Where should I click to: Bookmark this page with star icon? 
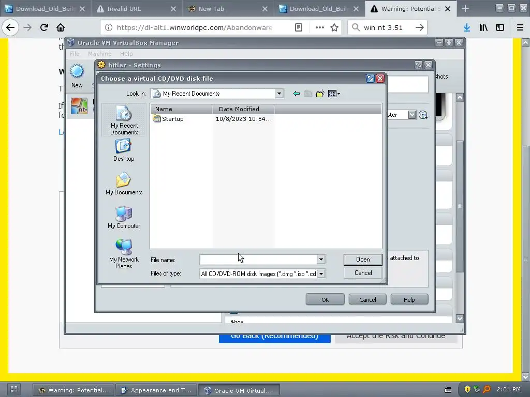[334, 27]
